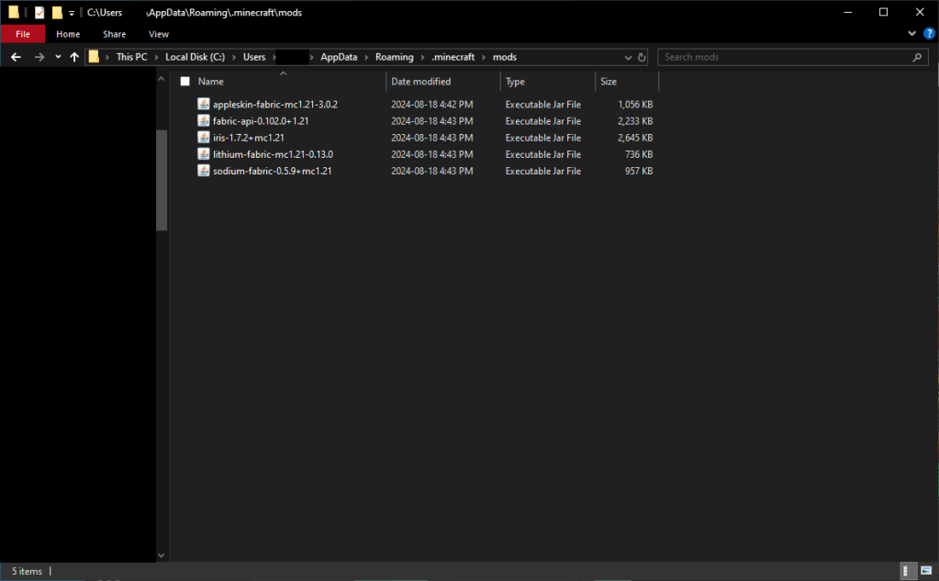The height and width of the screenshot is (581, 939).
Task: Open the address bar history dropdown
Action: click(x=627, y=57)
